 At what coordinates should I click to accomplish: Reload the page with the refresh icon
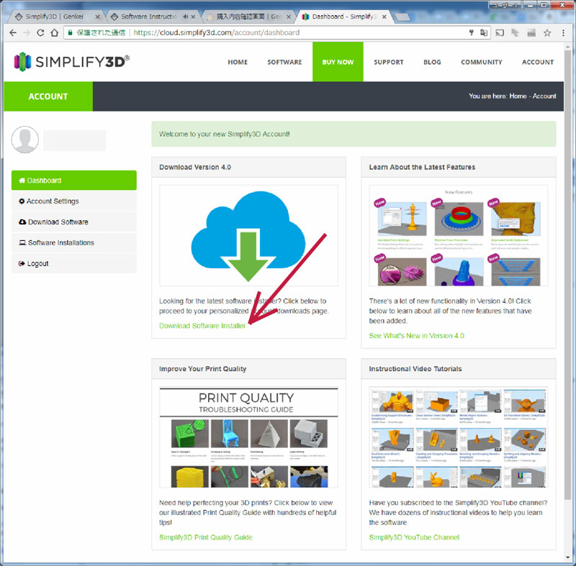(40, 32)
